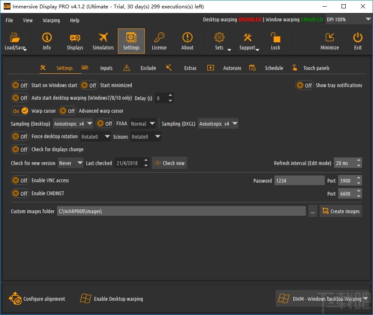Click the tools icon beside Settings tab
The image size is (373, 315).
[43, 67]
